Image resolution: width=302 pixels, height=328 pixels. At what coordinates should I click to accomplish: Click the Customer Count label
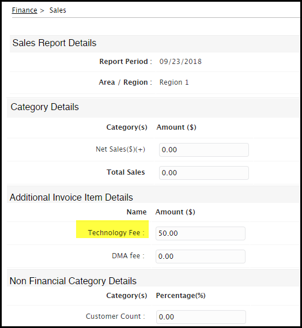coord(115,316)
